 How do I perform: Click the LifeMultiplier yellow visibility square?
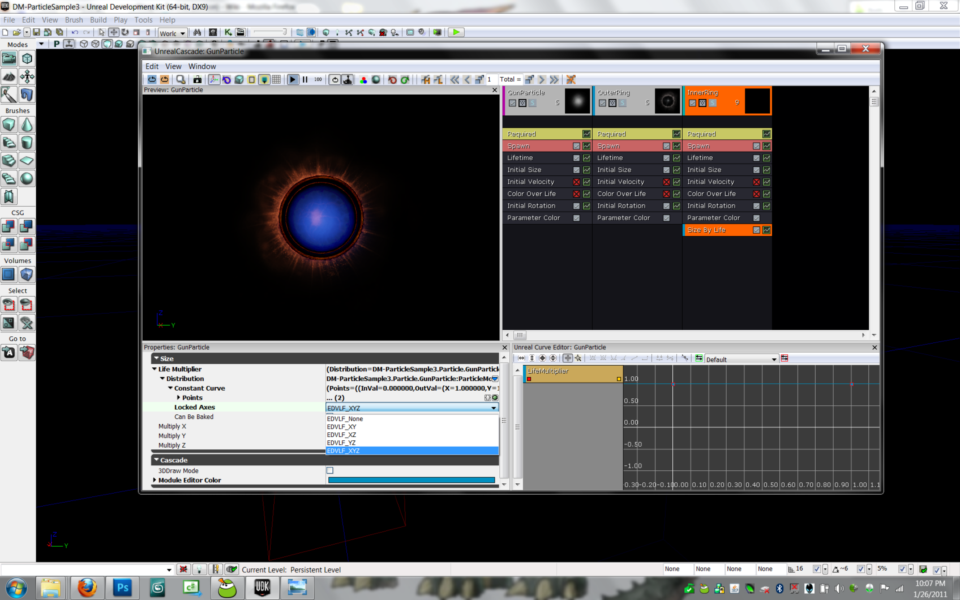(619, 379)
